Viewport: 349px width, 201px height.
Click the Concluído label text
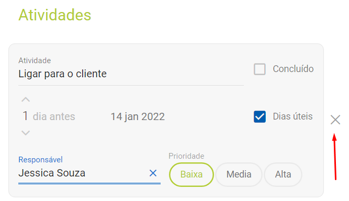293,69
